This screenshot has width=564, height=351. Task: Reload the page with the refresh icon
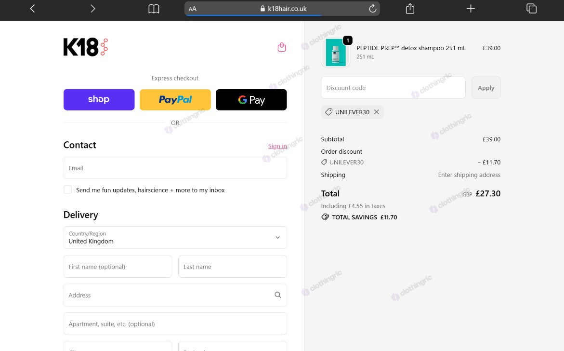tap(373, 8)
